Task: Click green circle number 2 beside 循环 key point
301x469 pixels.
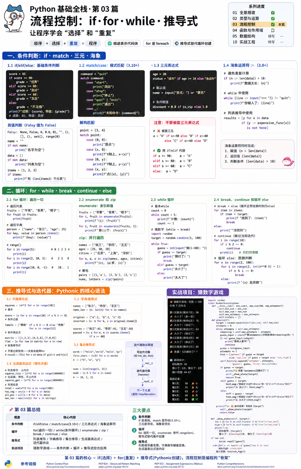Action: 134,430
